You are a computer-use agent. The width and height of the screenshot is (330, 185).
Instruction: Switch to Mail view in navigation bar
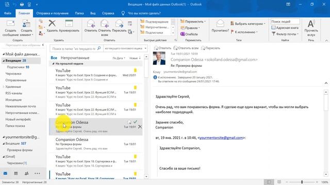coord(5,174)
